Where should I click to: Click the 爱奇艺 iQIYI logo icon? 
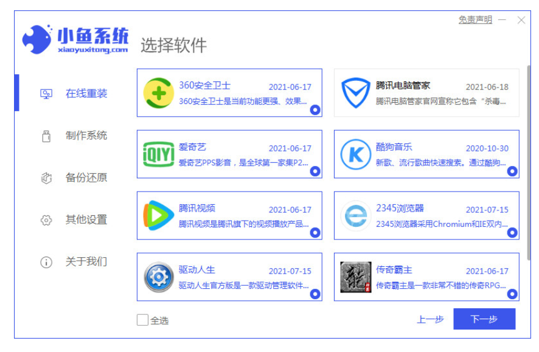(158, 154)
